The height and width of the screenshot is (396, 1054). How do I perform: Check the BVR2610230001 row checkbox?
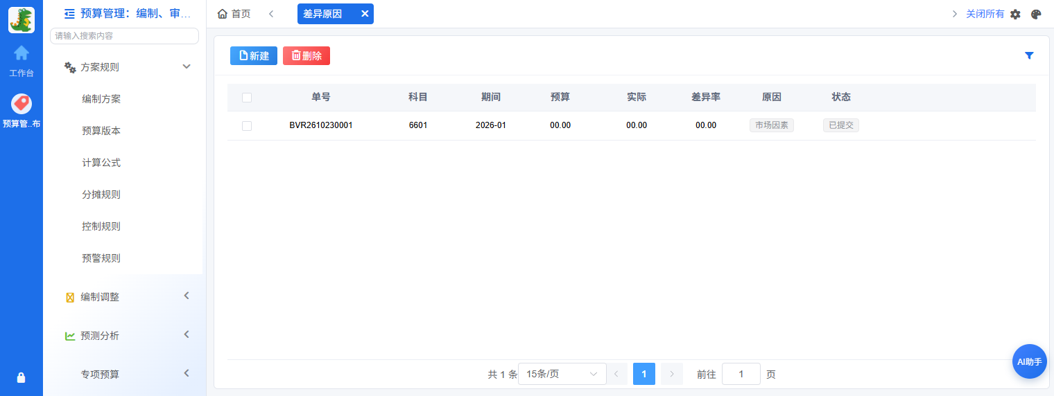click(x=247, y=126)
